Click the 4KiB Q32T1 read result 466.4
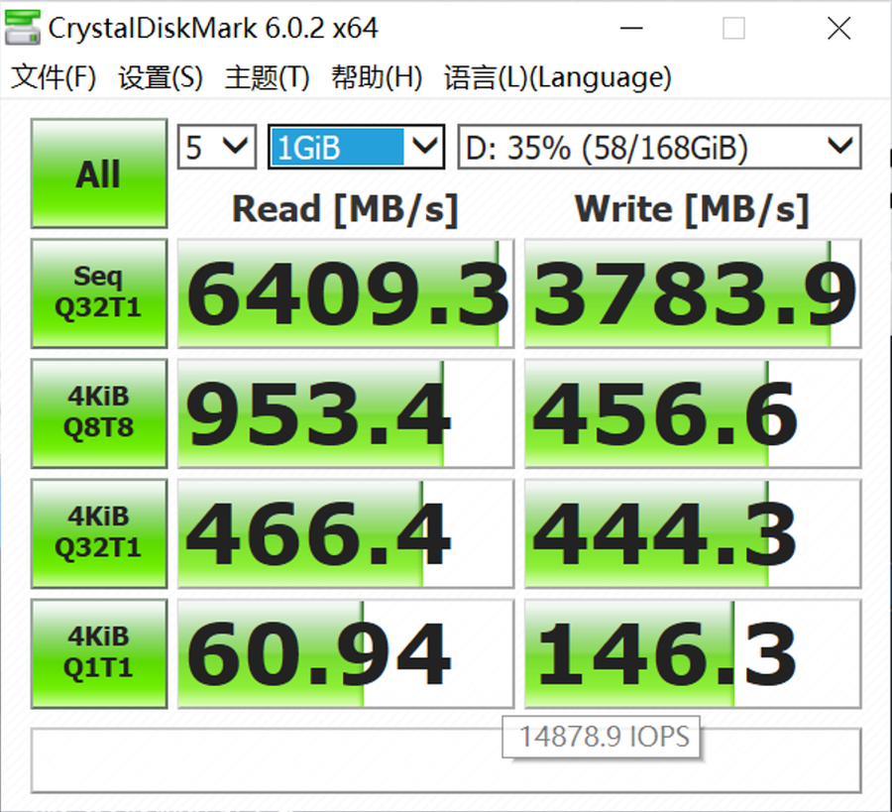Image resolution: width=892 pixels, height=812 pixels. click(346, 533)
